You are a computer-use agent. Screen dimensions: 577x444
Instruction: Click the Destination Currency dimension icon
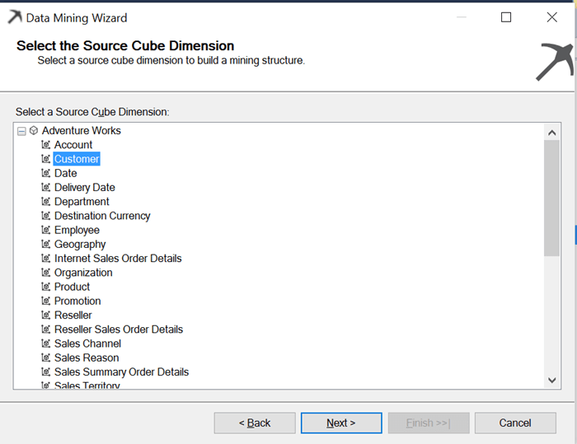coord(45,216)
